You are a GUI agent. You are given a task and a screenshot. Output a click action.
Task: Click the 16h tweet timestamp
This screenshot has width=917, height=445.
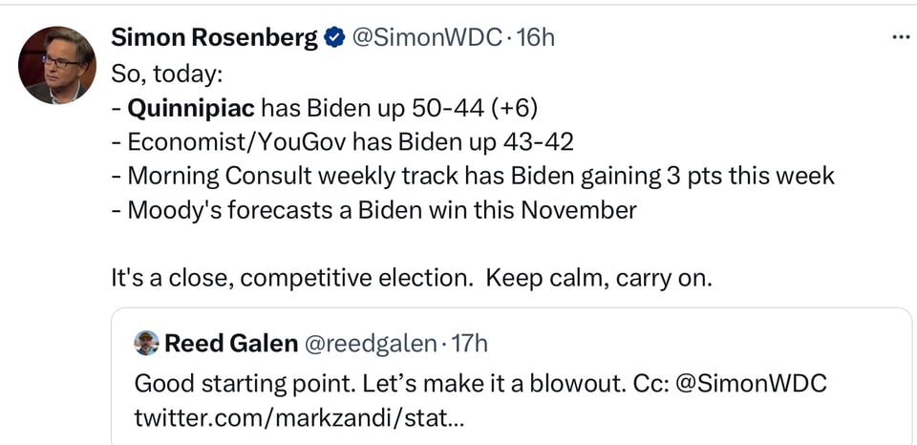click(x=535, y=38)
